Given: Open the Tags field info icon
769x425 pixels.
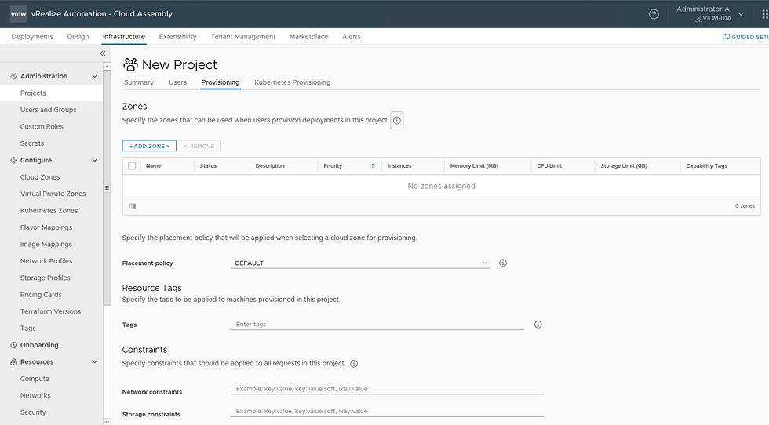Looking at the screenshot, I should coord(538,325).
